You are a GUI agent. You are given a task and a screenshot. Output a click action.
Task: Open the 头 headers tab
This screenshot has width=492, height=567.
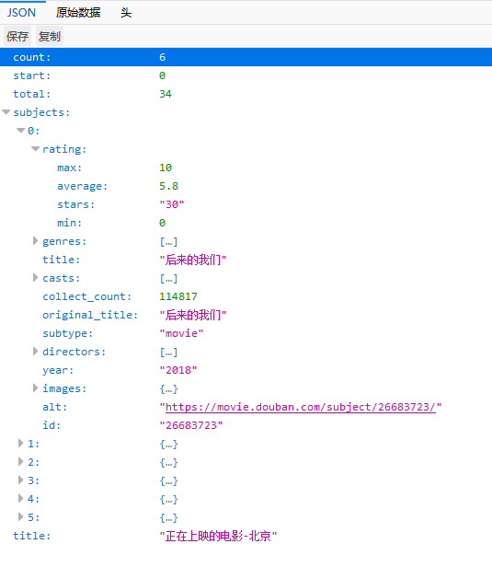[126, 13]
